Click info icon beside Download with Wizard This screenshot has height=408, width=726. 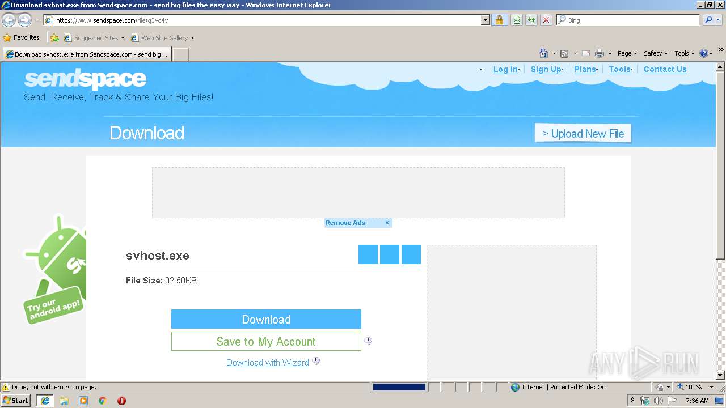pos(316,361)
